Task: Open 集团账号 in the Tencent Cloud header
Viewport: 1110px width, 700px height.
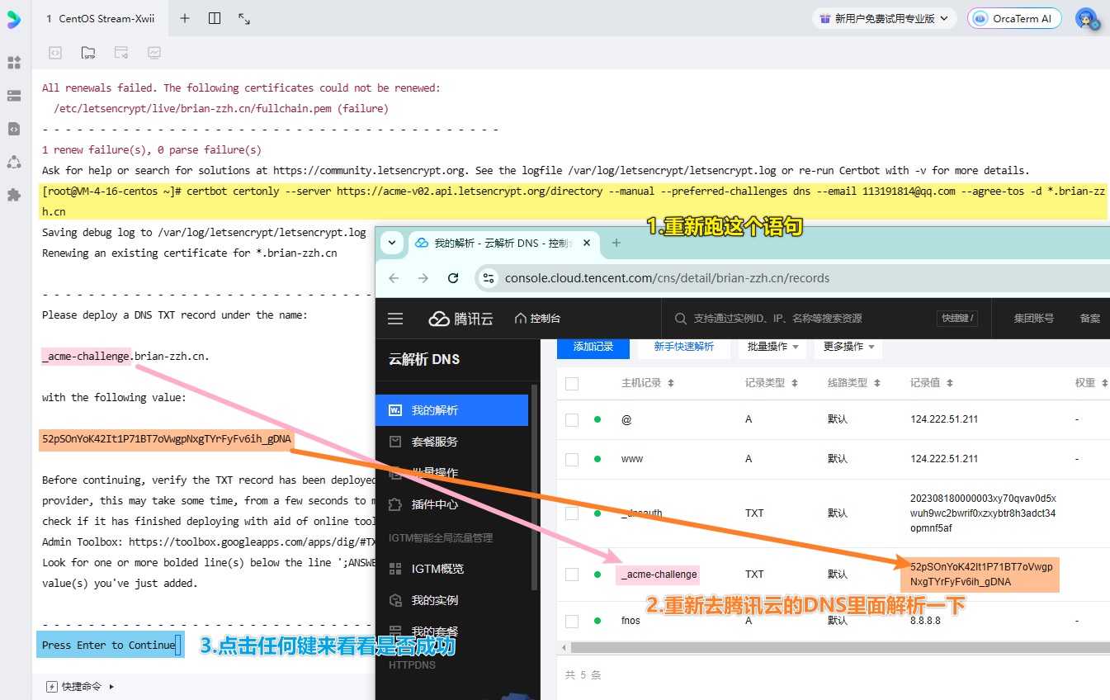Action: (x=1034, y=319)
